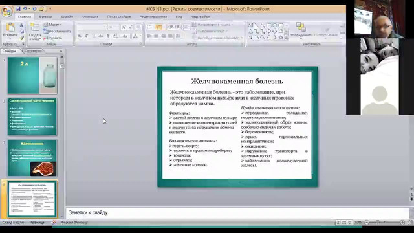Select the triangle shape in gallery

pos(250,32)
